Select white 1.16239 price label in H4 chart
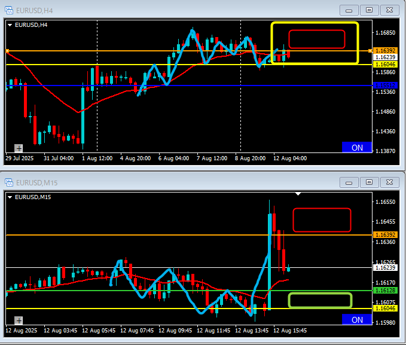The image size is (406, 345). click(x=385, y=57)
